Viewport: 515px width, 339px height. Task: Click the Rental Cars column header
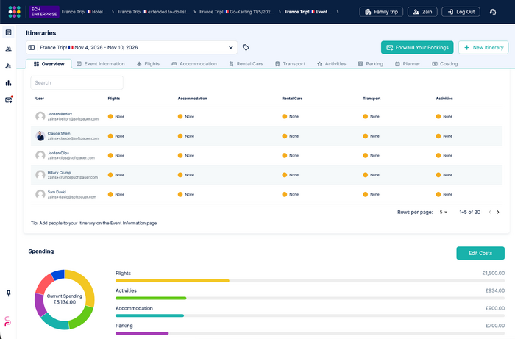292,99
